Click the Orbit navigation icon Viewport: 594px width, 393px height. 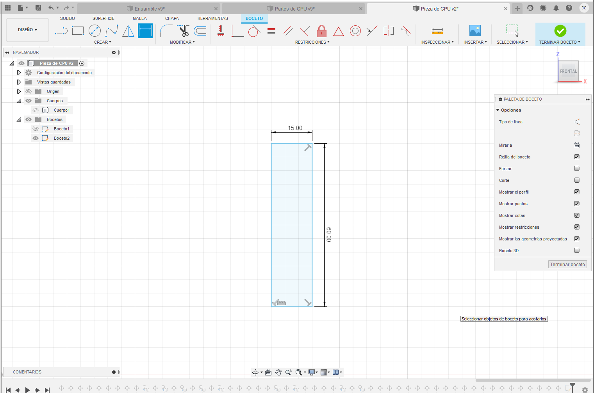(x=255, y=372)
